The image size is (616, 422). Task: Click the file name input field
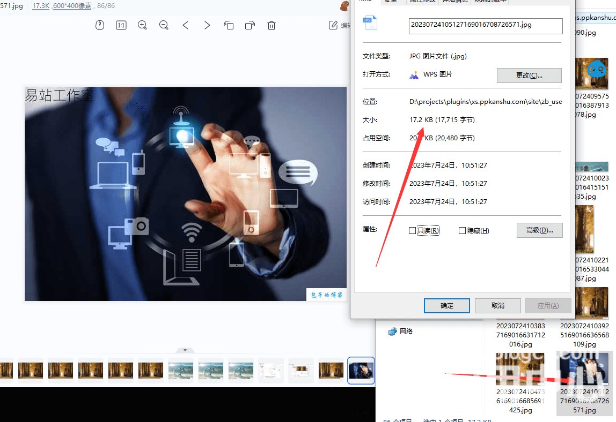[x=486, y=26]
